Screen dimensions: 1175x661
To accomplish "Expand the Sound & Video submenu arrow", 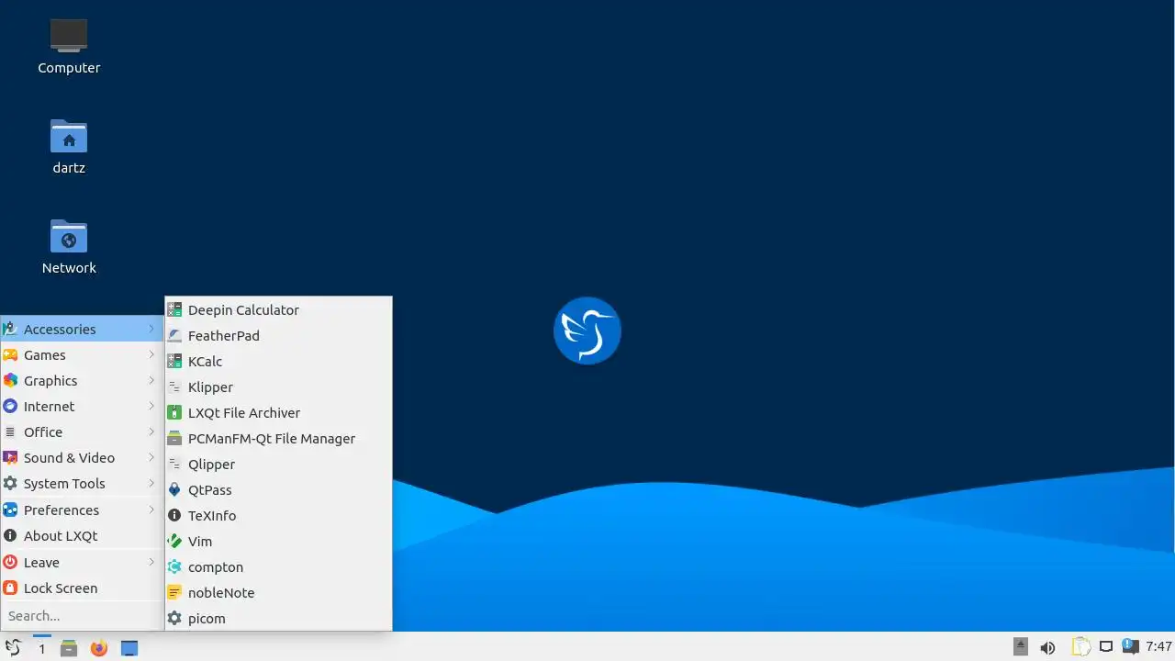I will click(151, 458).
